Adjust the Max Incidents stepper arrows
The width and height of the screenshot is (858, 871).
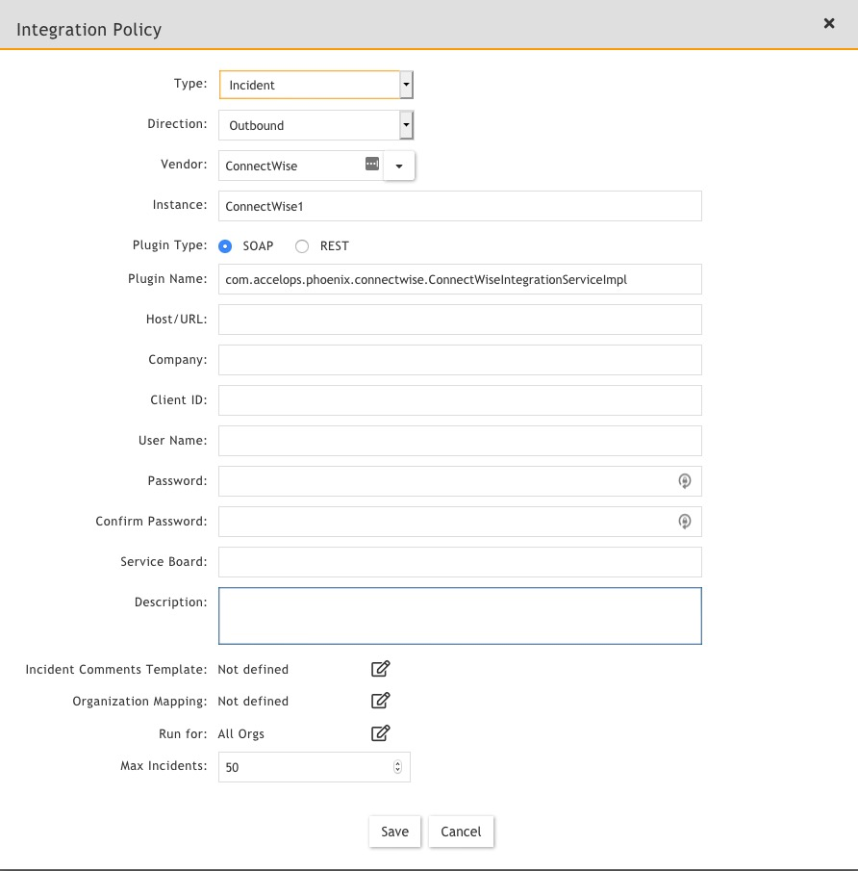(x=397, y=767)
